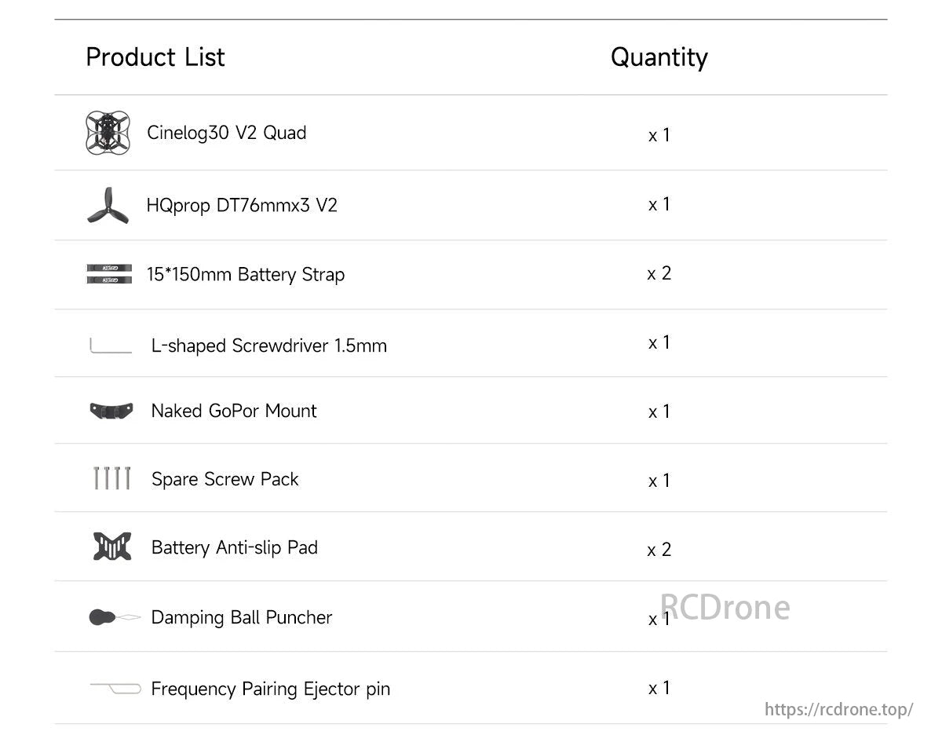Click the battery strap x 2 quantity
The width and height of the screenshot is (942, 746).
659,273
